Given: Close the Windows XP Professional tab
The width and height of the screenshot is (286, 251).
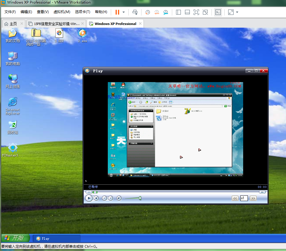Looking at the screenshot, I should [140, 23].
